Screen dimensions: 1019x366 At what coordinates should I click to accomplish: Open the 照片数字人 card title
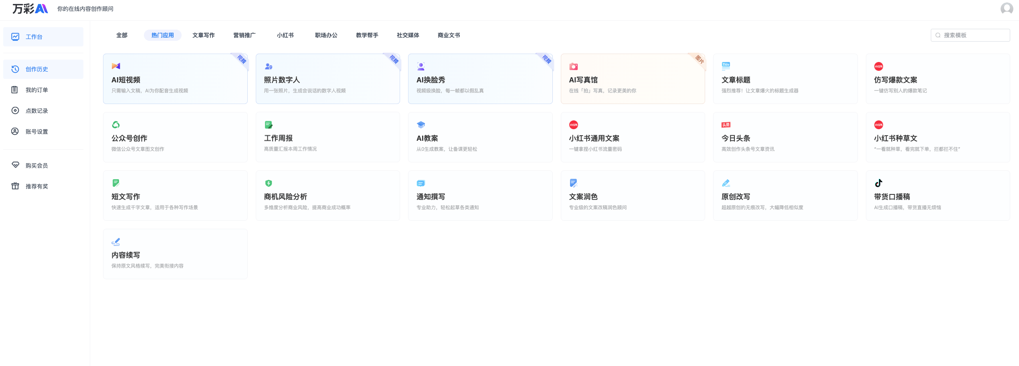[x=282, y=80]
